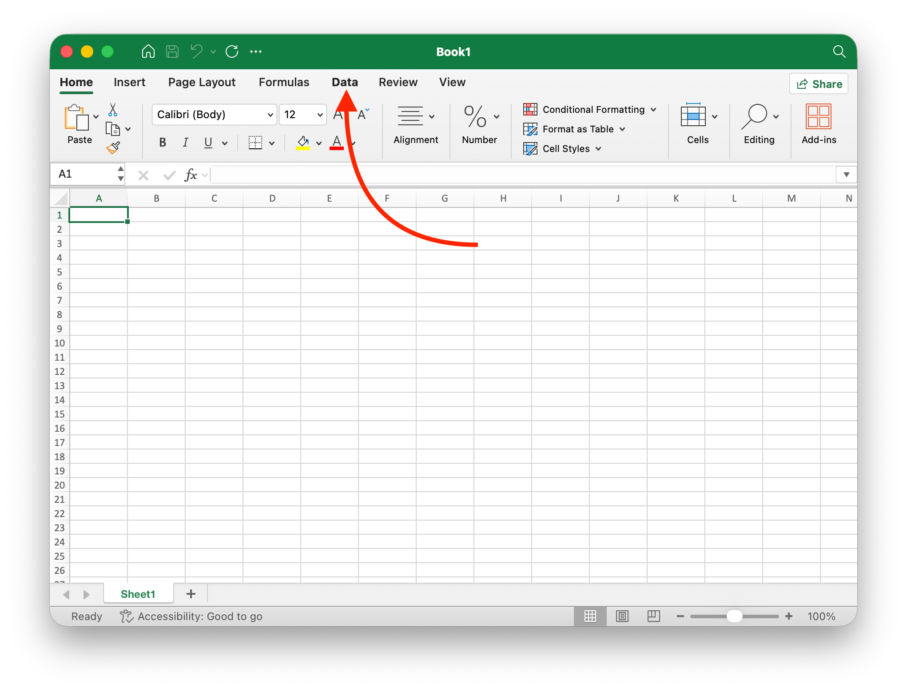This screenshot has height=692, width=907.
Task: Click the zoom slider handle
Action: pos(734,616)
